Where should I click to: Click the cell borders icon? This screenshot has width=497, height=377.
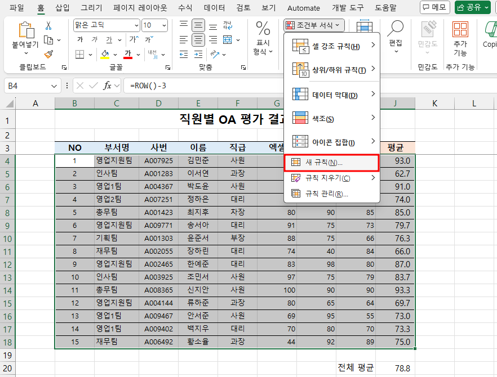tap(79, 55)
